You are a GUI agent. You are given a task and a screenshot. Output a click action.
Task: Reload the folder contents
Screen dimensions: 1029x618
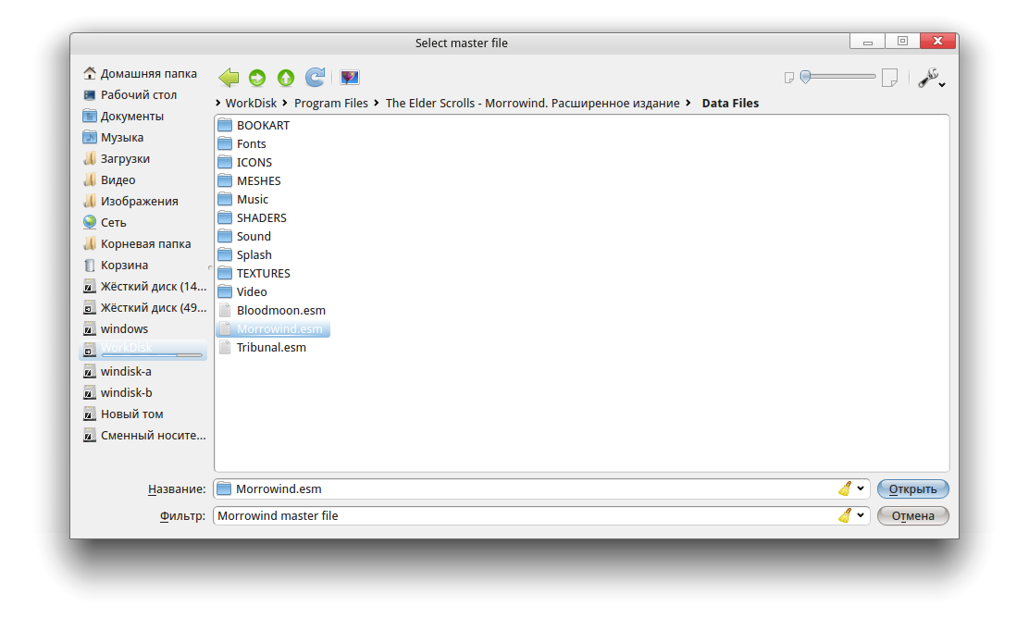coord(315,78)
